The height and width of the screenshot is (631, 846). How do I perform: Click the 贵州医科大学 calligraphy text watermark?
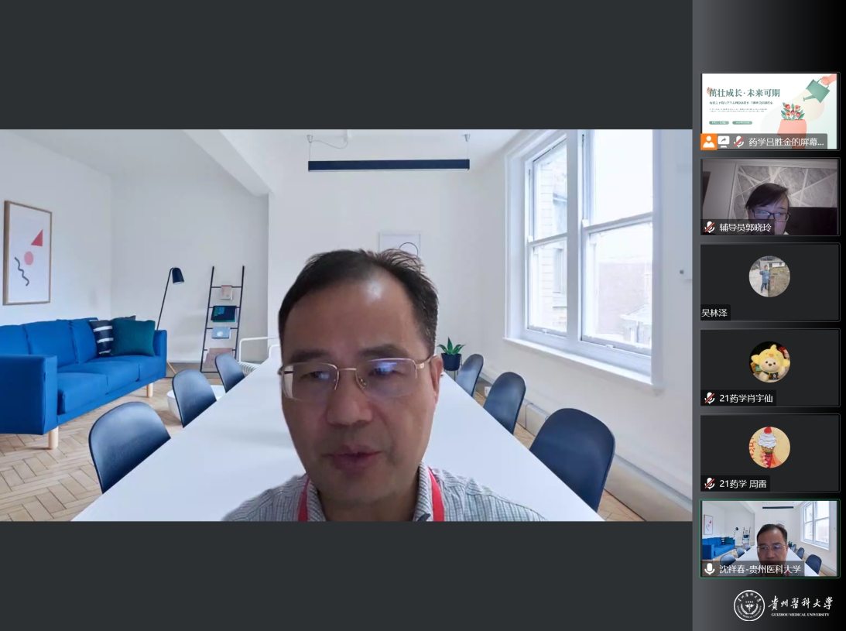[x=800, y=603]
